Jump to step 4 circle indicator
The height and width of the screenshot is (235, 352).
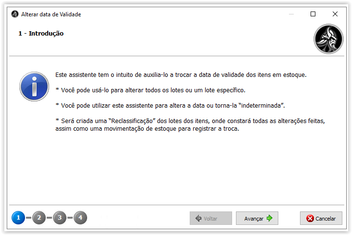pos(80,218)
